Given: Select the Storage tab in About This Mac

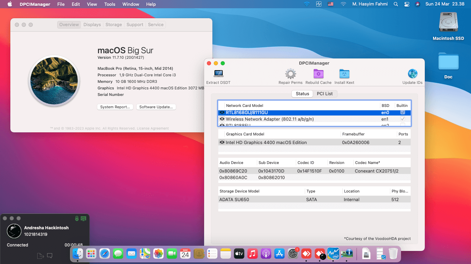Looking at the screenshot, I should click(113, 24).
